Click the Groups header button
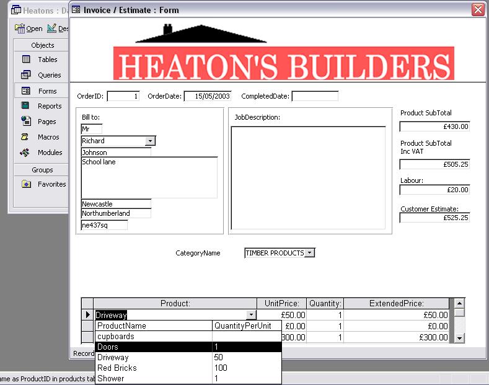The width and height of the screenshot is (489, 385). coord(41,170)
